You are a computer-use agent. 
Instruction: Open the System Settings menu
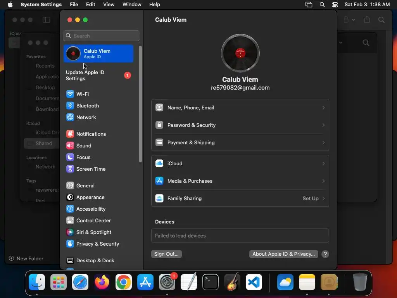[41, 5]
